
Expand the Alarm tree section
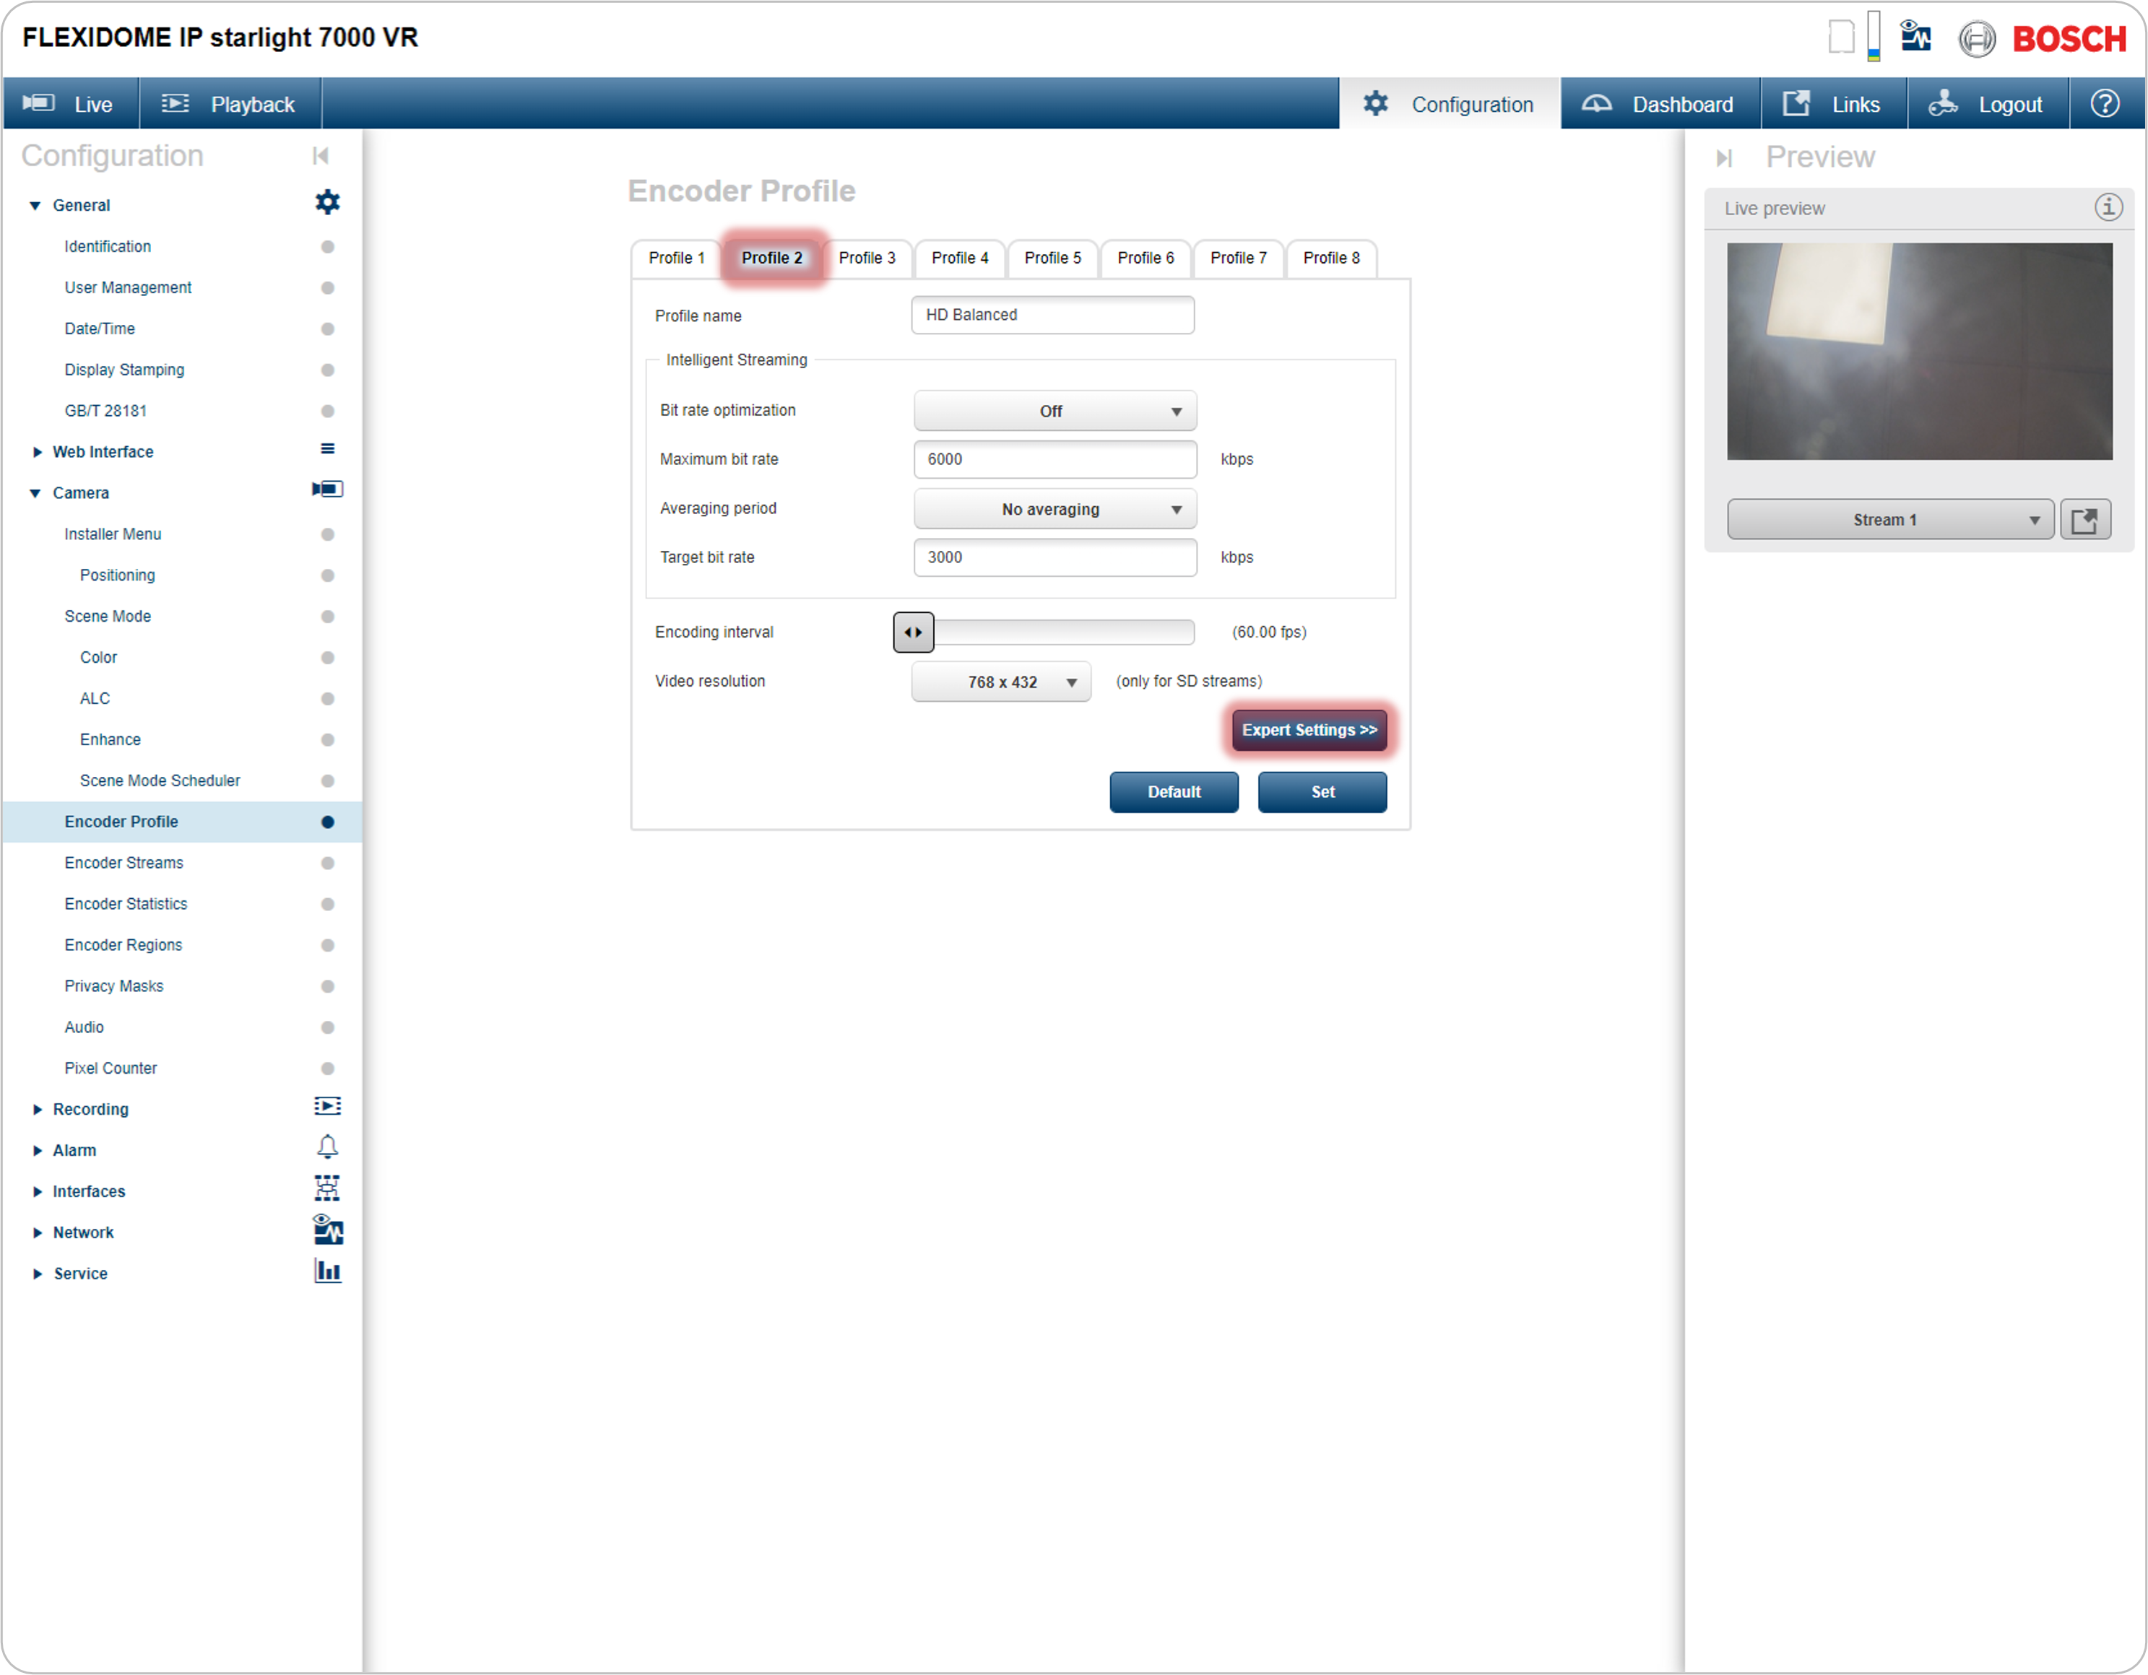pos(36,1151)
